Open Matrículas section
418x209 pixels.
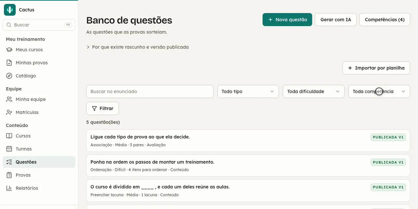pyautogui.click(x=39, y=112)
